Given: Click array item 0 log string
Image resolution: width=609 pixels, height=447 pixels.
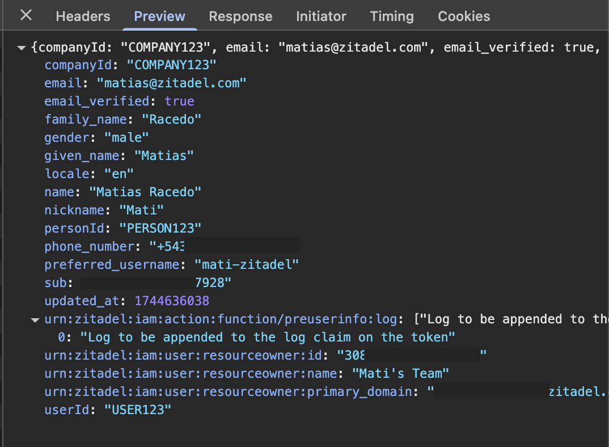Looking at the screenshot, I should [x=268, y=337].
